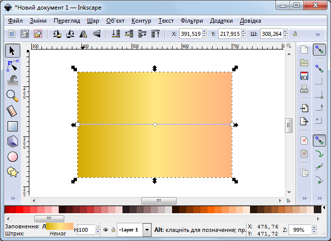331x241 pixels.
Task: Expand the top controls bar overflow chevron
Action: (318, 34)
